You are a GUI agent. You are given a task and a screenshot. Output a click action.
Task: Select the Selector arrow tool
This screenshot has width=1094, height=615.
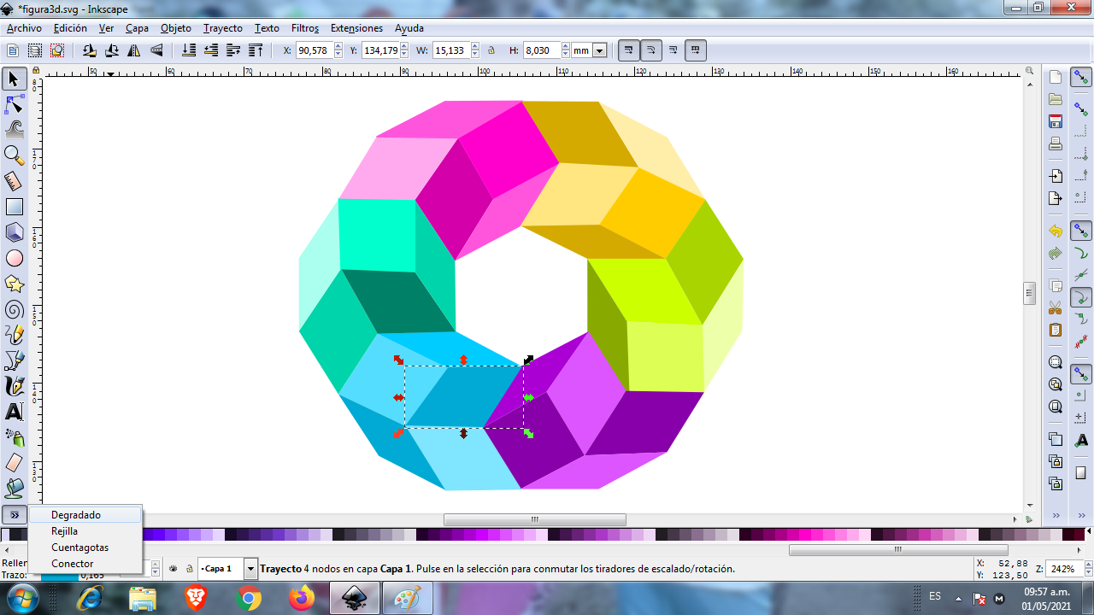14,79
